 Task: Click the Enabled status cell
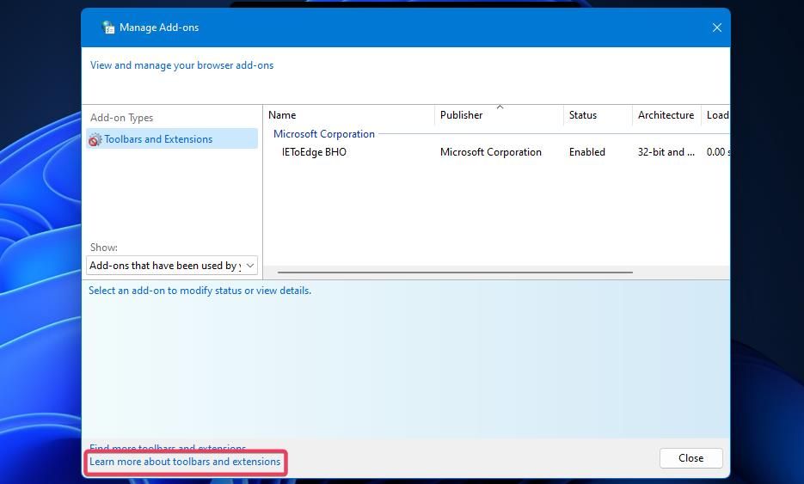point(587,152)
